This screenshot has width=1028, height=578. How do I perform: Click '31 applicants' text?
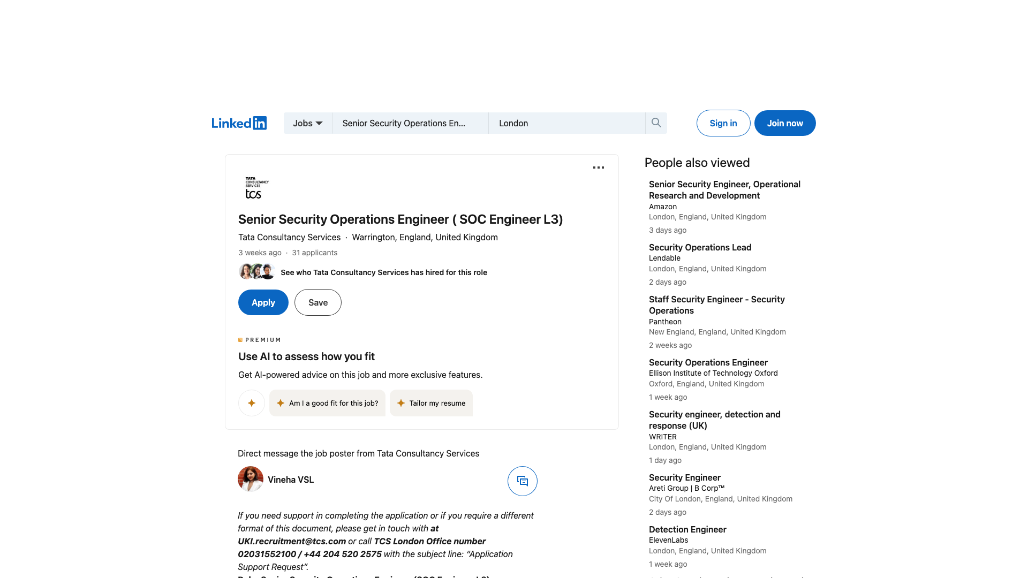[315, 253]
